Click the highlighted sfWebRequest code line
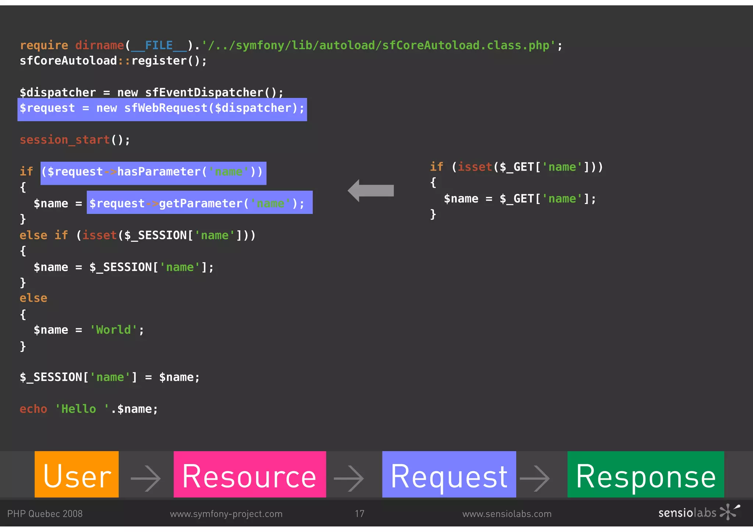 [x=162, y=109]
